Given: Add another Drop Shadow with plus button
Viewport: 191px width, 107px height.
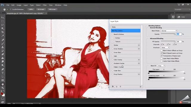Looking at the screenshot, I should [139, 74].
